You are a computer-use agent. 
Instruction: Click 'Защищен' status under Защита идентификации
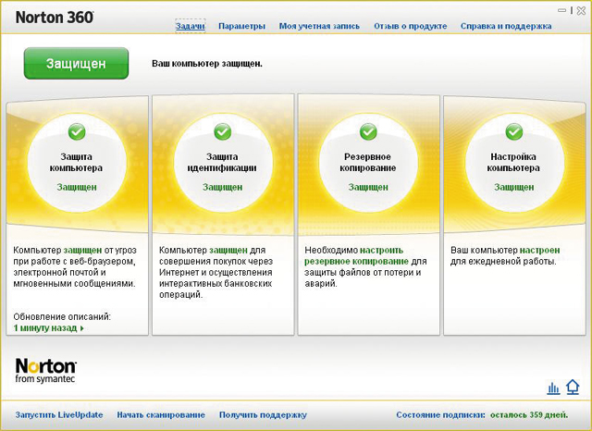point(222,187)
